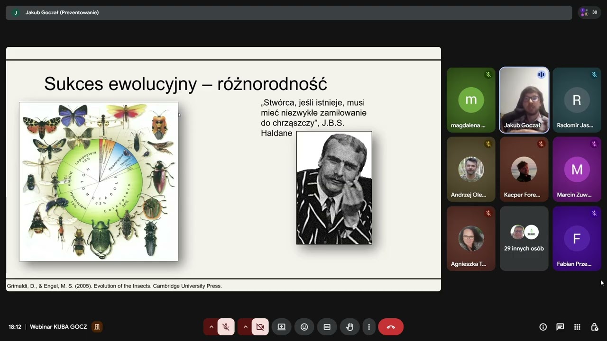Click the Grimaldi & Engel citation text

[x=114, y=286]
